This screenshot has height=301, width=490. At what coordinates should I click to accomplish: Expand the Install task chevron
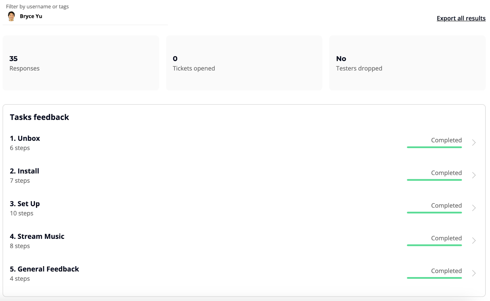pyautogui.click(x=474, y=175)
